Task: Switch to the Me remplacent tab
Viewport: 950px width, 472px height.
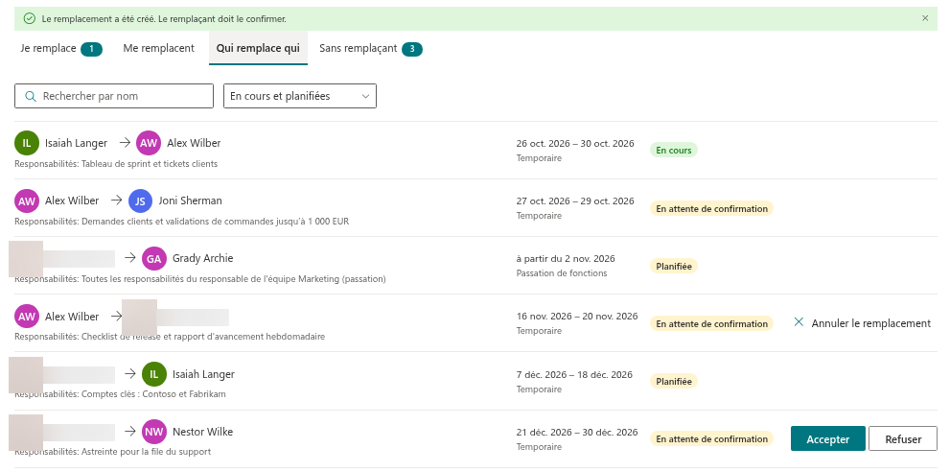Action: point(159,49)
